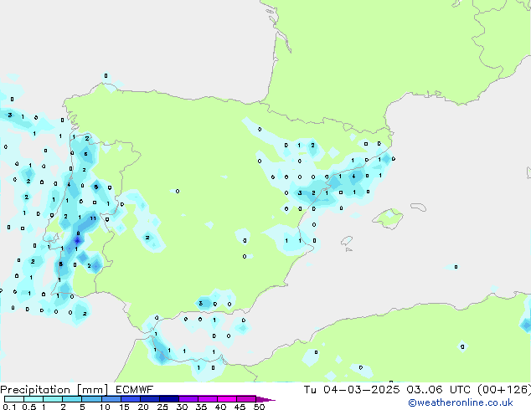
Task: Click legend tick label '30'
Action: pyautogui.click(x=183, y=407)
